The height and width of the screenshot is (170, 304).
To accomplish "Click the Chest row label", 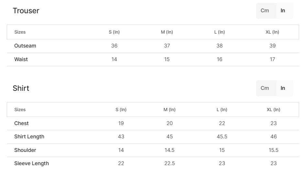I will click(21, 123).
